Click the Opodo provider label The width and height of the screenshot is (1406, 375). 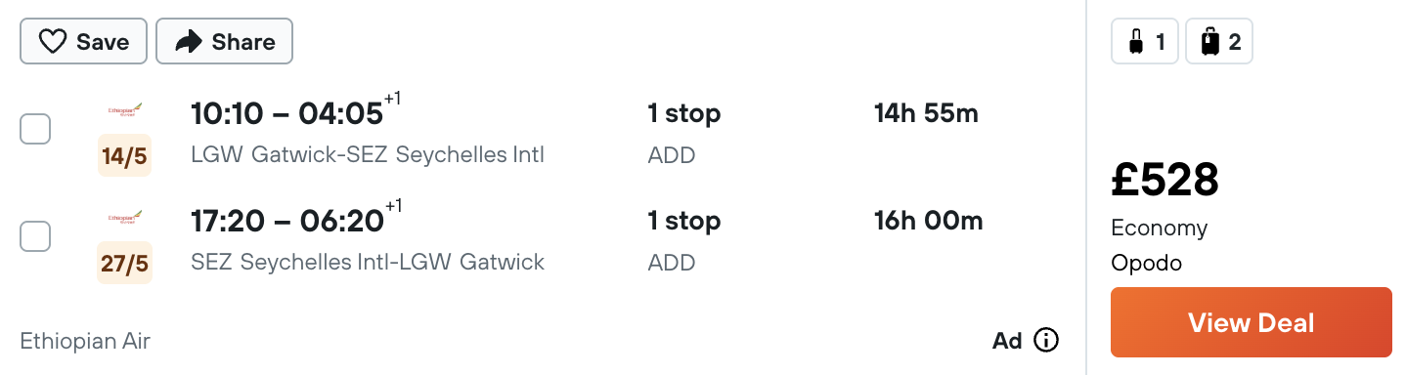pyautogui.click(x=1146, y=264)
